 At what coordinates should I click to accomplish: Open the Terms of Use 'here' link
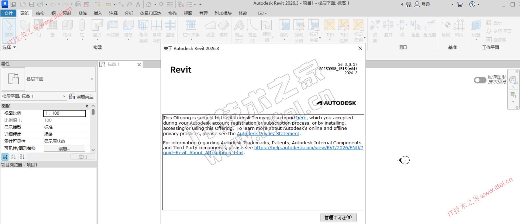[x=302, y=118]
